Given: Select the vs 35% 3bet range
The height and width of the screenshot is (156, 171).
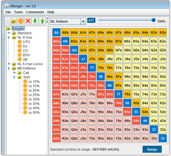Looking at the screenshot, I should (34, 104).
